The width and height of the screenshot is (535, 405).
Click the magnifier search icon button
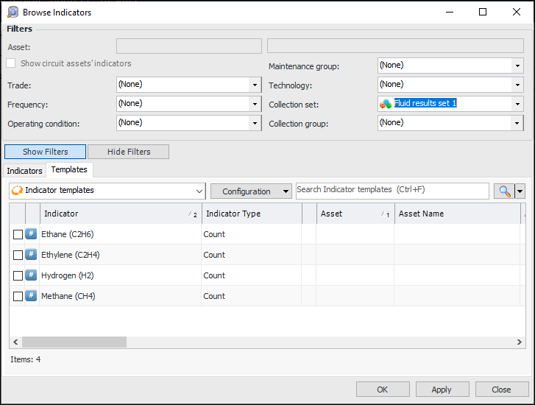point(504,191)
